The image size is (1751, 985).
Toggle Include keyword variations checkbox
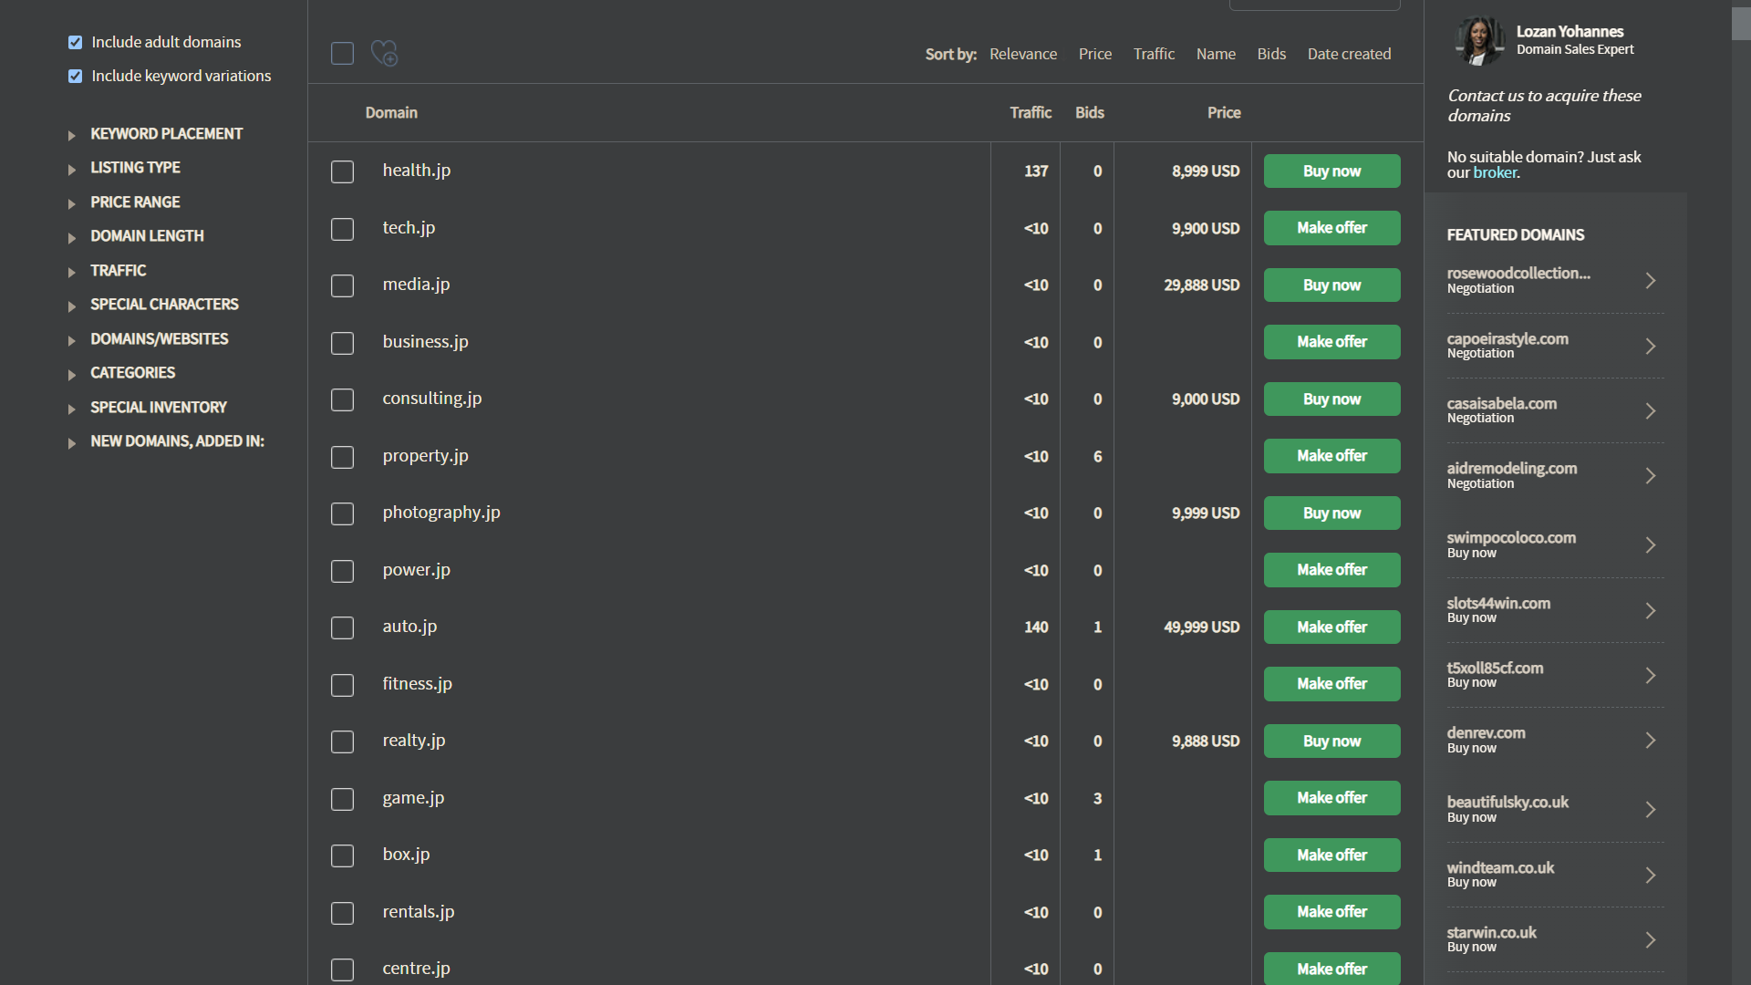(76, 77)
